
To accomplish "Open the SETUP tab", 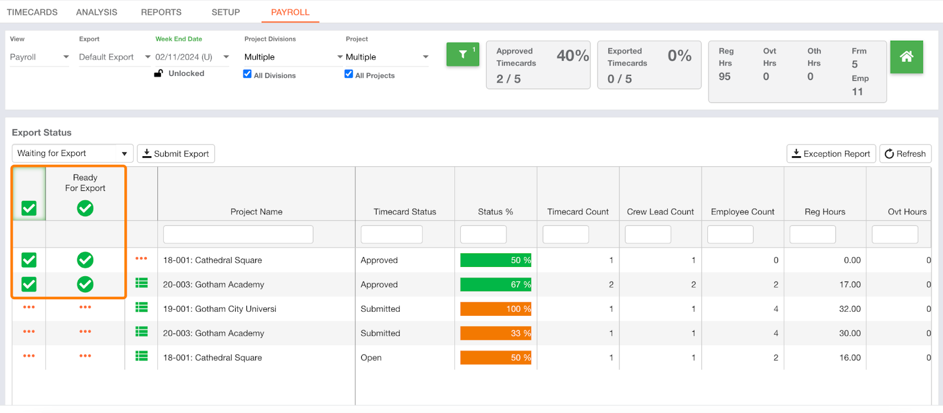I will (226, 12).
